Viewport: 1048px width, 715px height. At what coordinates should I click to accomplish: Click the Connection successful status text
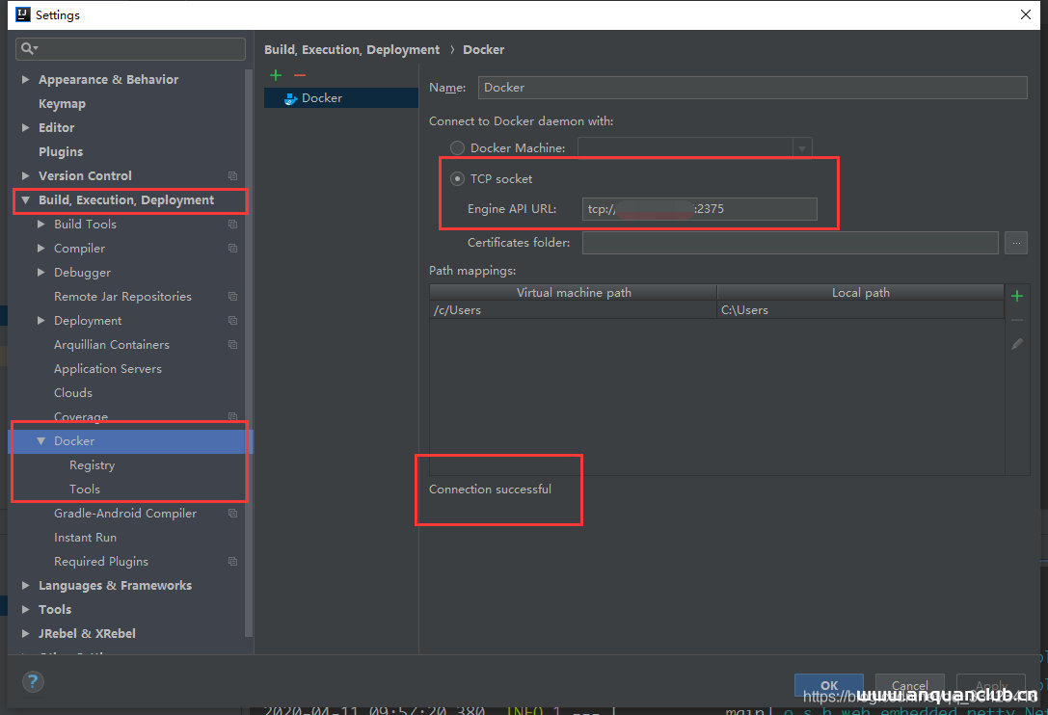(490, 490)
